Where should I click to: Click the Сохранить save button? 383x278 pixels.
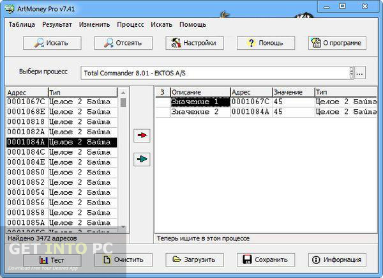click(x=266, y=260)
